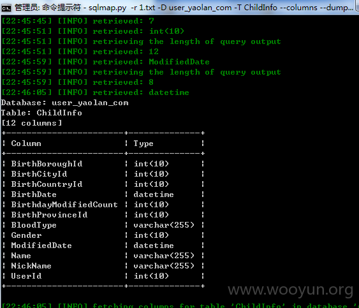Viewport: 359px width, 308px height.
Task: Select the 'retrieved: 7' log line
Action: 78,21
